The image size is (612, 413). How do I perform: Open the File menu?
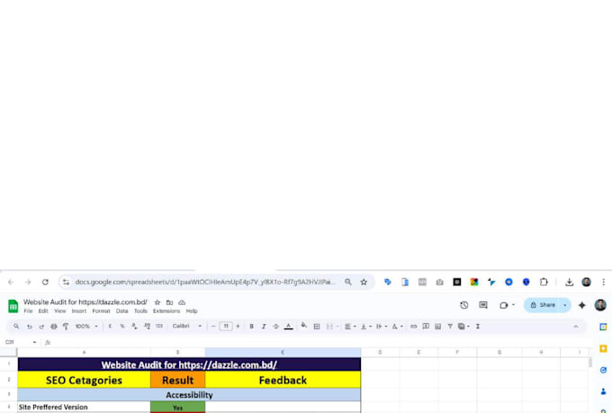coord(28,311)
